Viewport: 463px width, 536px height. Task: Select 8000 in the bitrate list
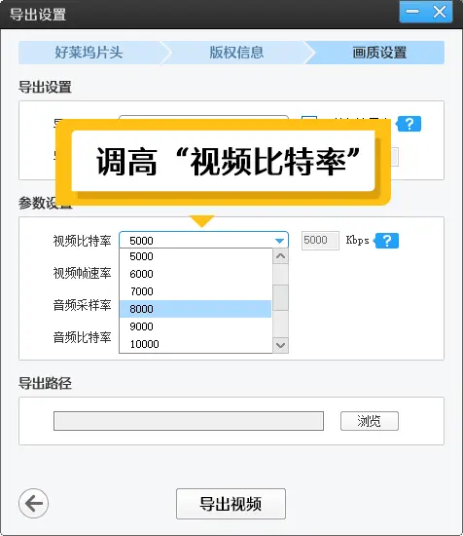click(x=196, y=309)
